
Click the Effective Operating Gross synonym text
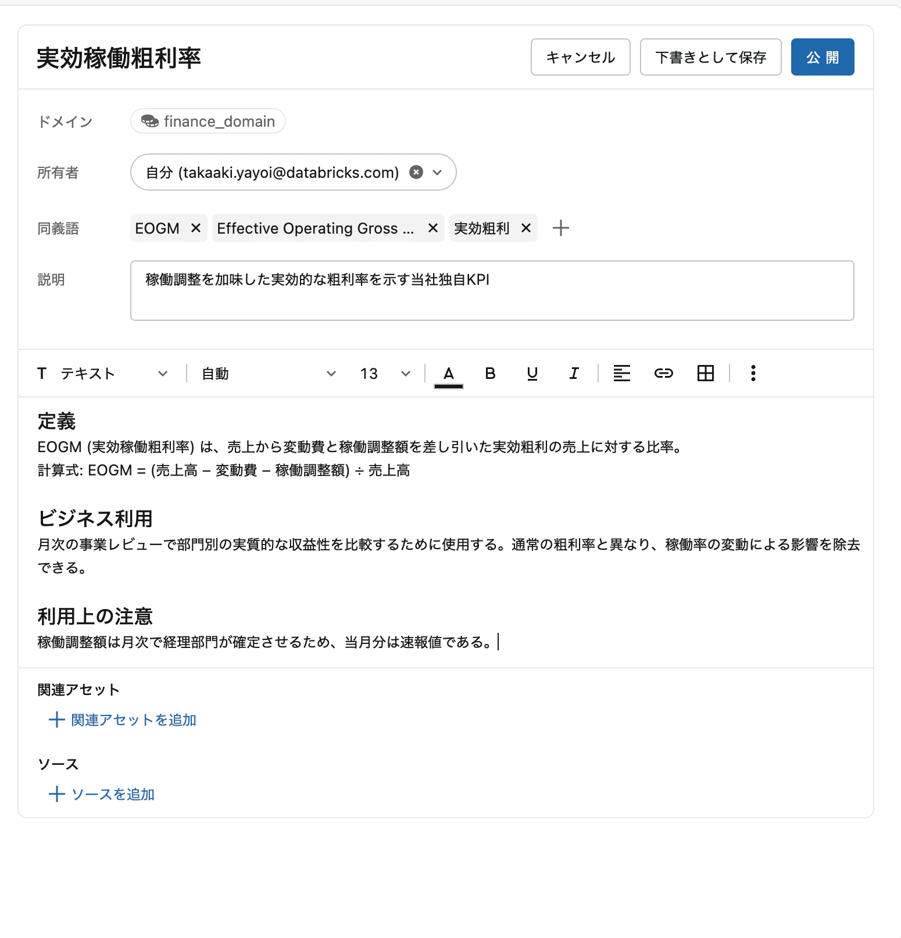(316, 228)
